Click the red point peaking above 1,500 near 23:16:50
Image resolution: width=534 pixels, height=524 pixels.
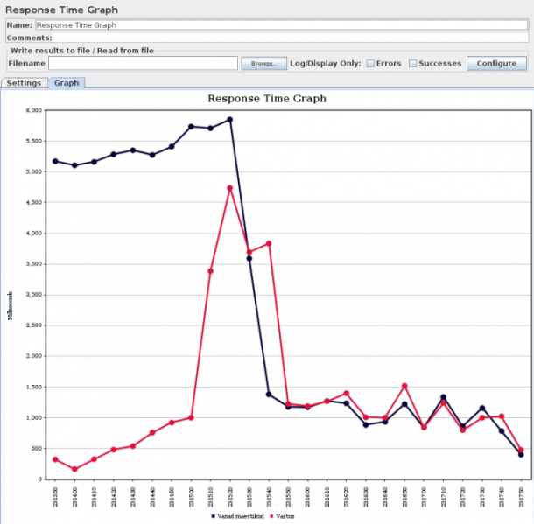click(x=404, y=386)
